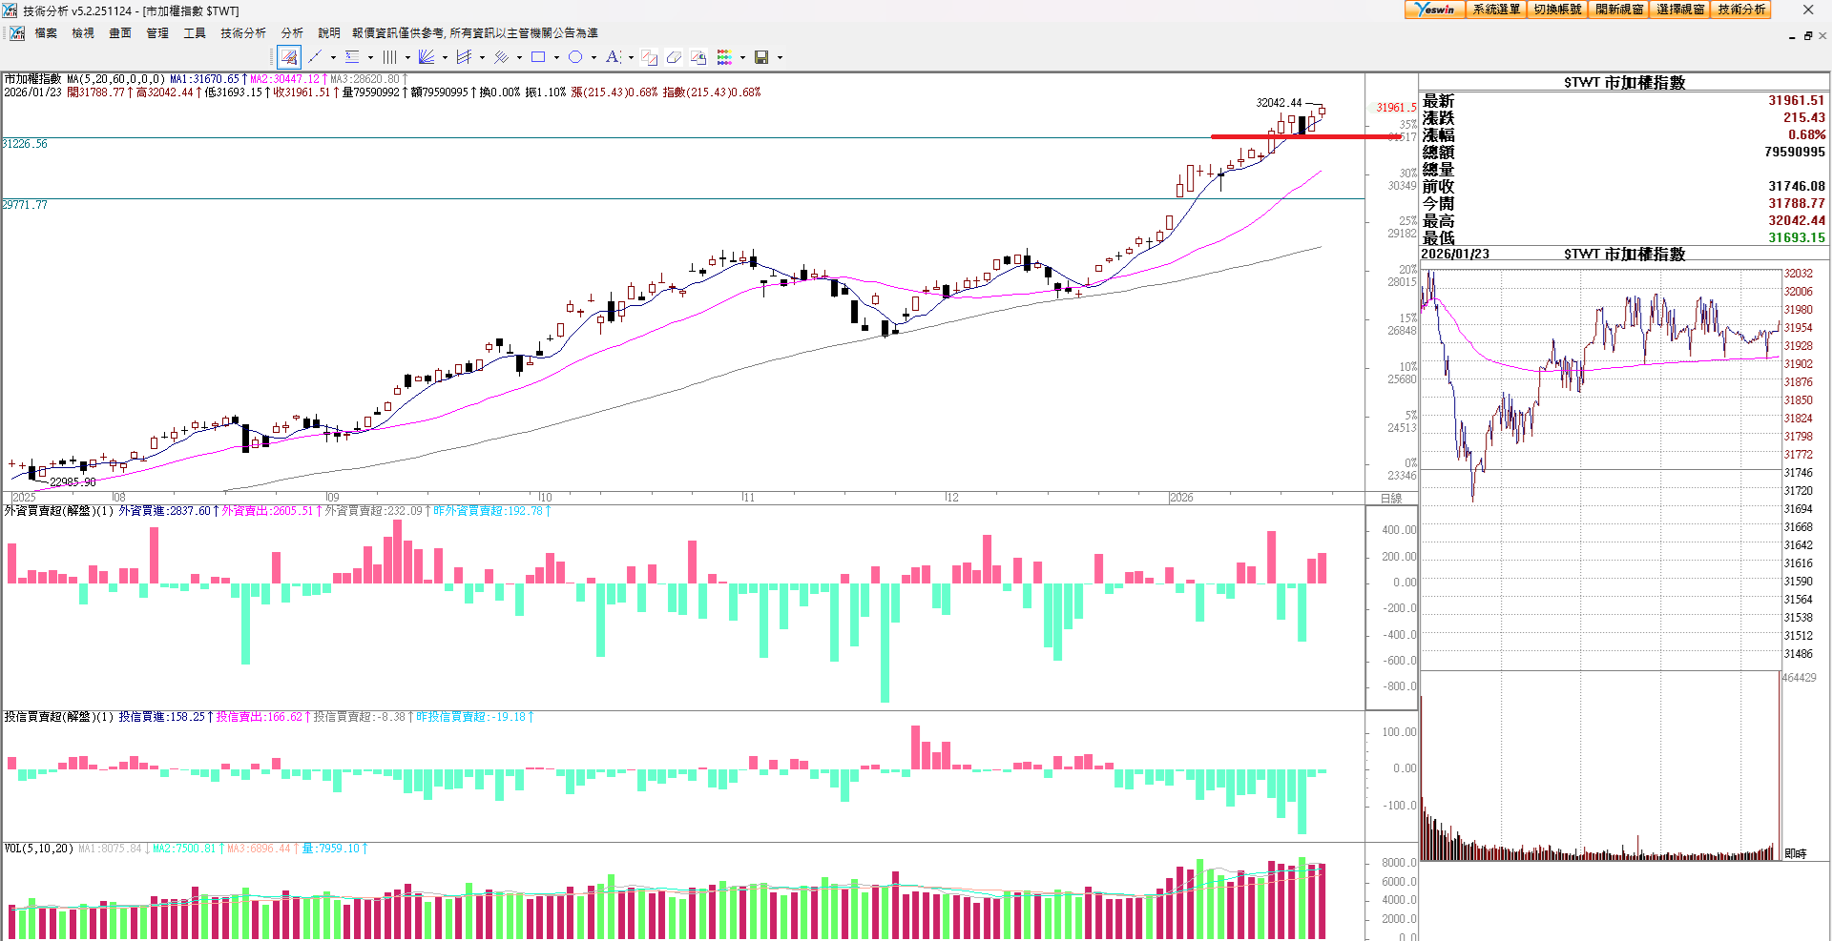Select the fan lines drawing tool

pyautogui.click(x=427, y=57)
